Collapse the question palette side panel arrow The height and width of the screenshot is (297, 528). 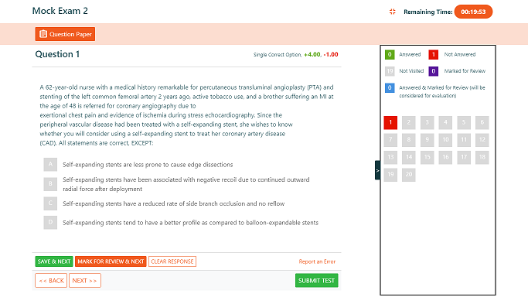point(377,170)
